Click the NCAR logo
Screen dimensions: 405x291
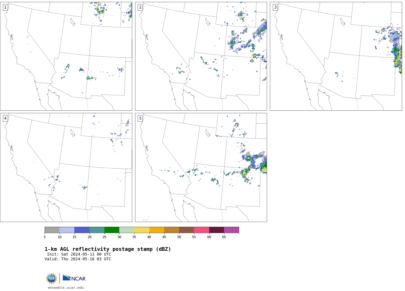click(x=74, y=278)
